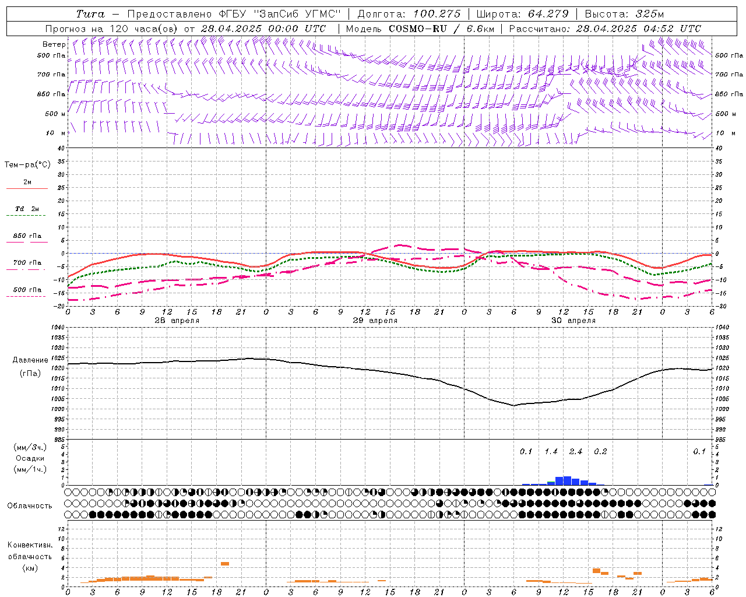Click the "(км)" unit under convective cloudiness
The width and height of the screenshot is (746, 597).
30,567
